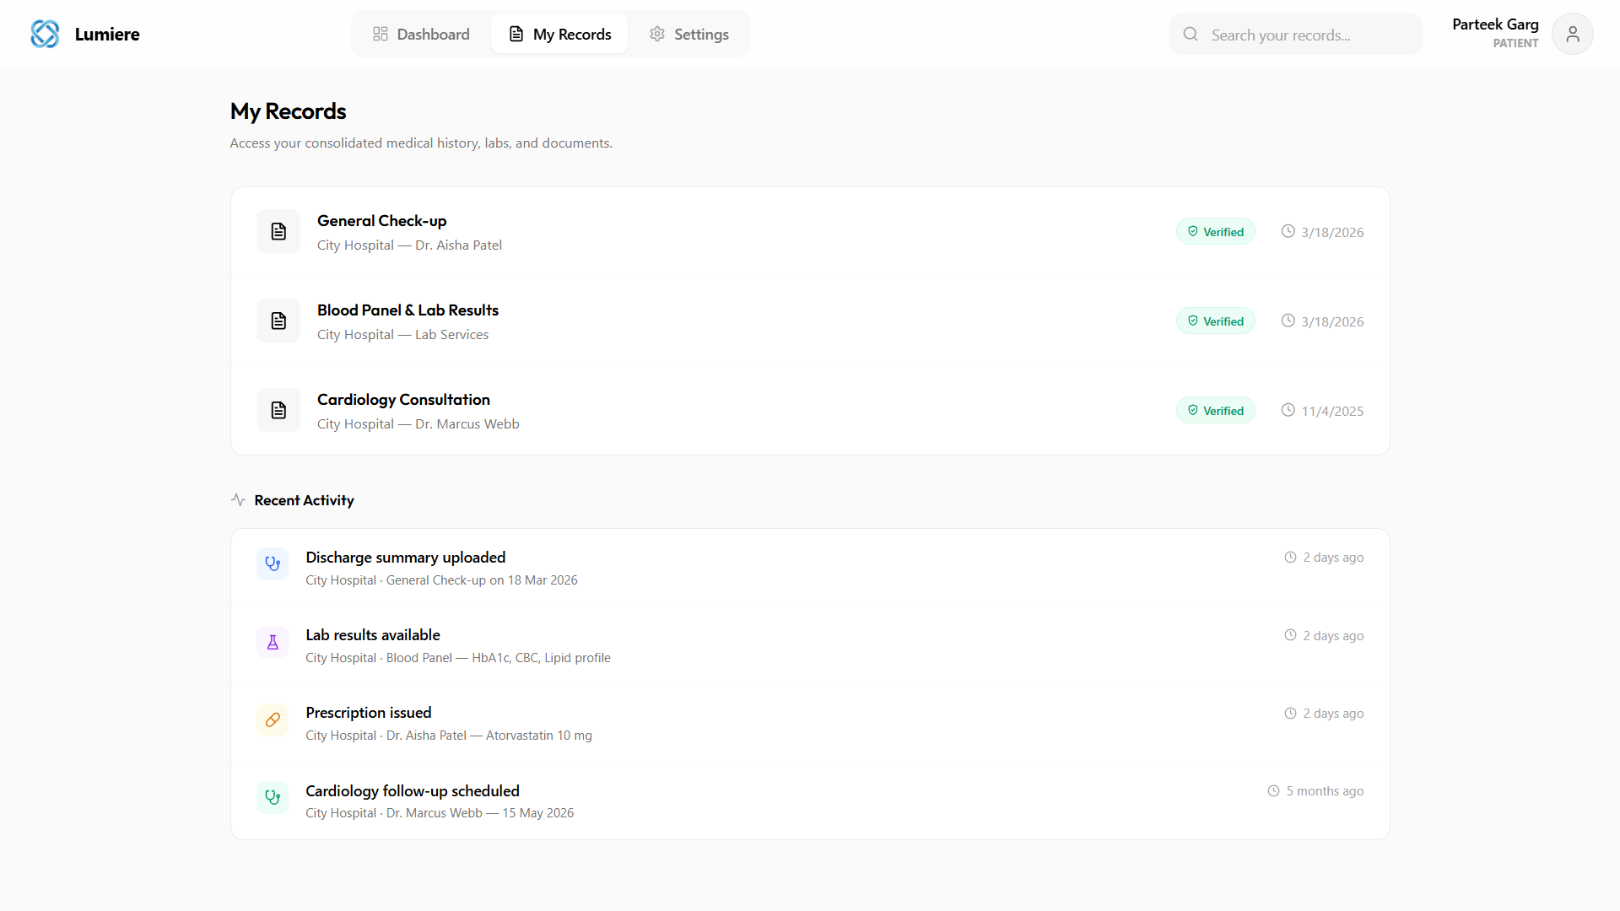Click City Hospital — Dr. Marcus Webb subtitle
Viewport: 1620px width, 911px height.
pyautogui.click(x=418, y=424)
